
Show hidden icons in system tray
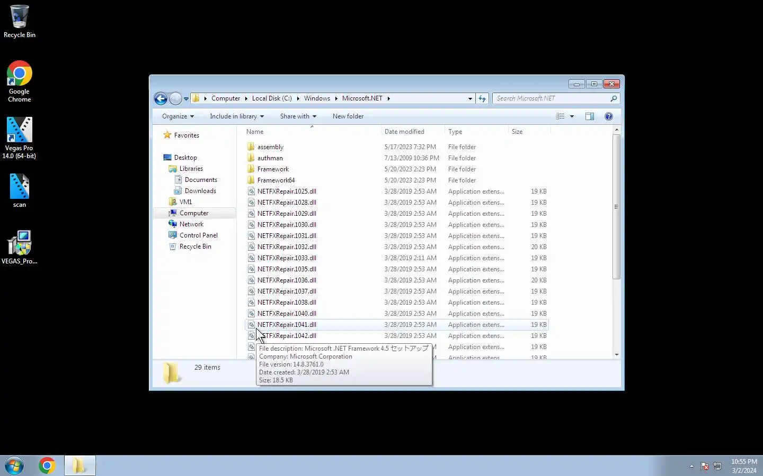pyautogui.click(x=691, y=466)
